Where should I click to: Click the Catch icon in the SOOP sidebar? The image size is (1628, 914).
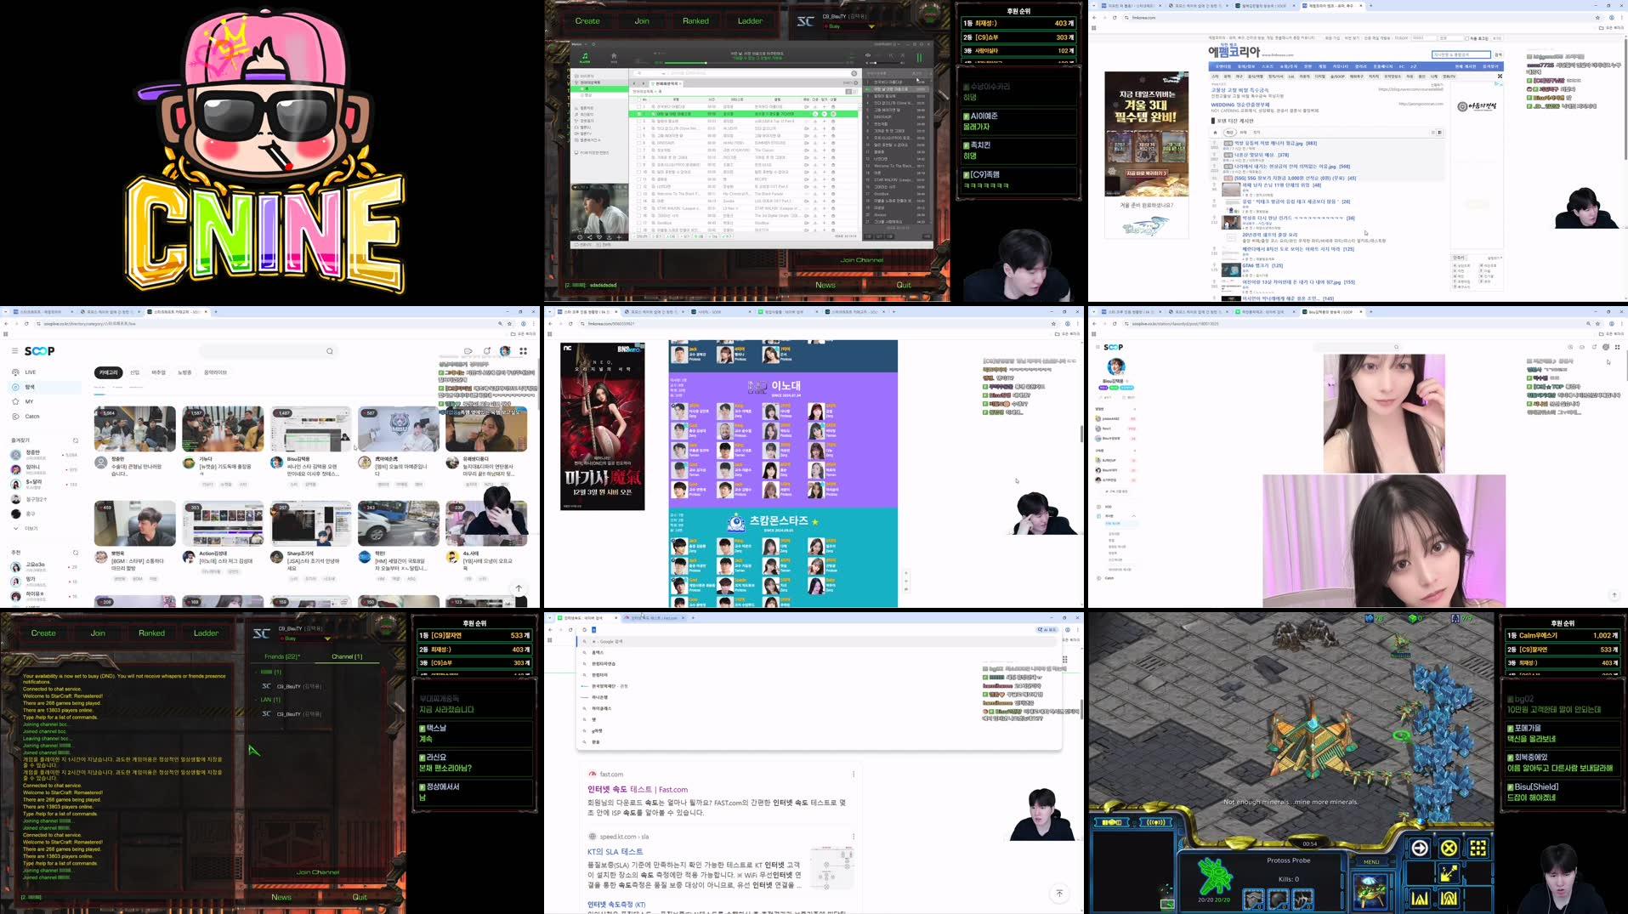pyautogui.click(x=17, y=416)
